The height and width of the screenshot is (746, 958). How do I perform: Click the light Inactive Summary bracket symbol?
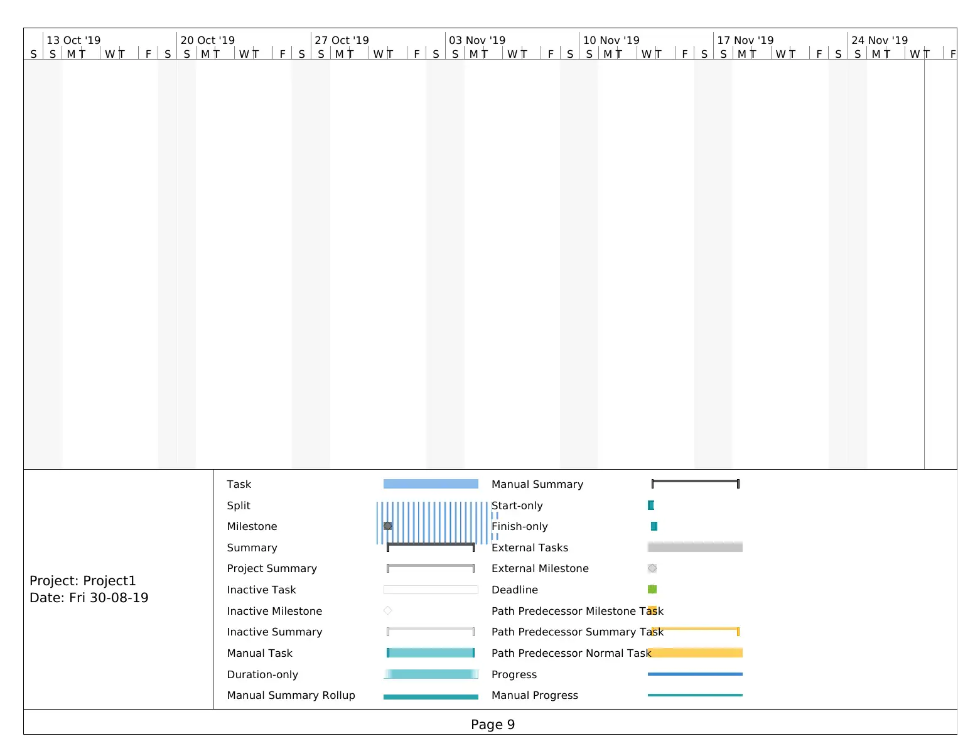pos(431,632)
